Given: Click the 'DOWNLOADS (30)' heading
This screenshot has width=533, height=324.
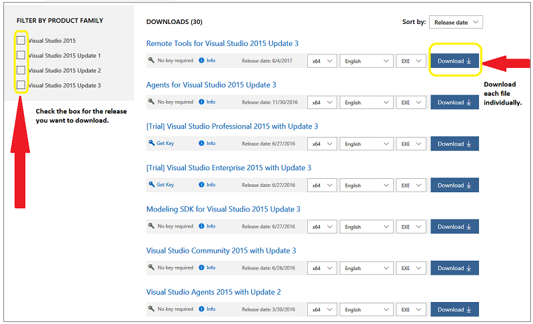Looking at the screenshot, I should [174, 22].
